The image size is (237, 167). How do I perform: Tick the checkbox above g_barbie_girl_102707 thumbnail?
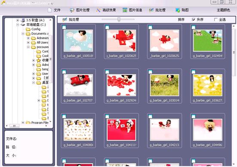click(x=64, y=72)
